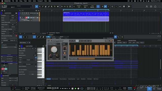Click the arrow at the pattern grid's right edge
This screenshot has height=91, width=162.
pyautogui.click(x=111, y=50)
